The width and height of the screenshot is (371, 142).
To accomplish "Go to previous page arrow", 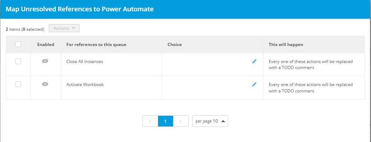I will 150,121.
